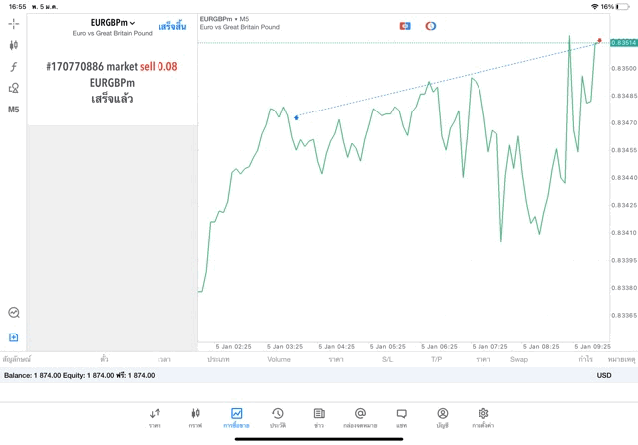Tap the Balance and Equity summary row
This screenshot has width=638, height=445.
(319, 375)
